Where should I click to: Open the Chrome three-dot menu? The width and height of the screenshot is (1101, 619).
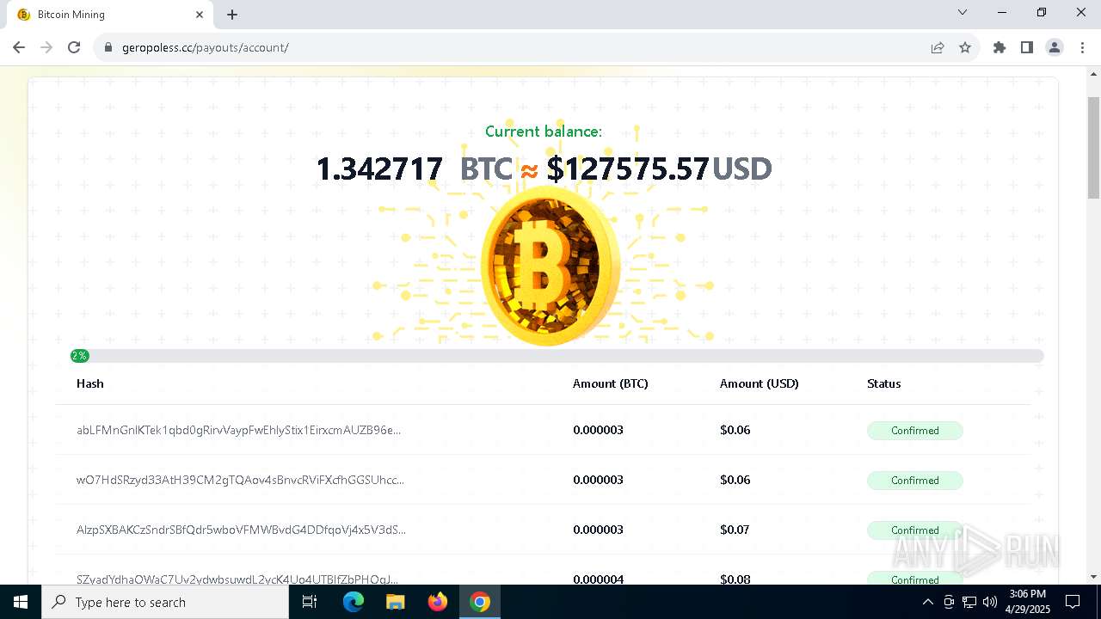click(x=1082, y=47)
